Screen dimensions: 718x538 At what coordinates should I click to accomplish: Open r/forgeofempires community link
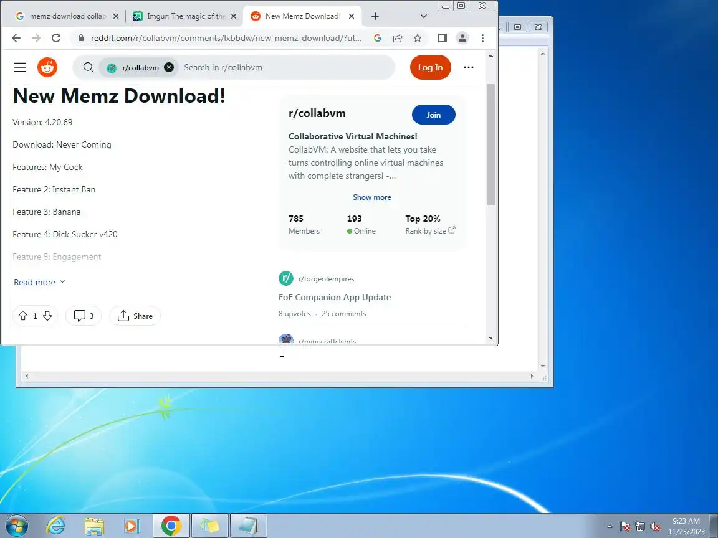pyautogui.click(x=327, y=278)
